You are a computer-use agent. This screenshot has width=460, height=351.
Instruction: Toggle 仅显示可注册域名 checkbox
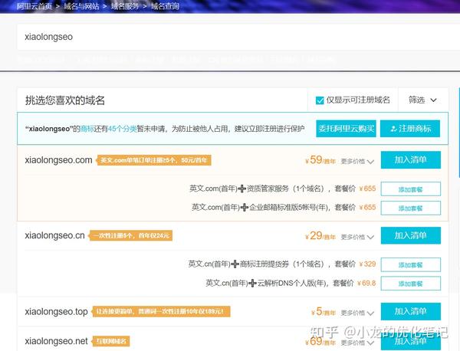coord(320,100)
